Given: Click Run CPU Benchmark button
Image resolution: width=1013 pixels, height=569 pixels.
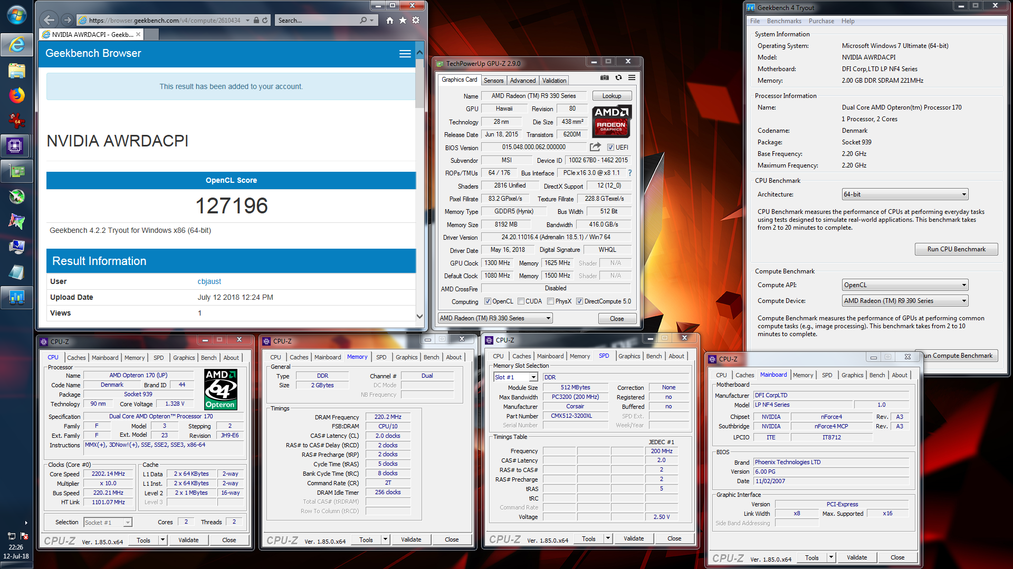Looking at the screenshot, I should (956, 249).
